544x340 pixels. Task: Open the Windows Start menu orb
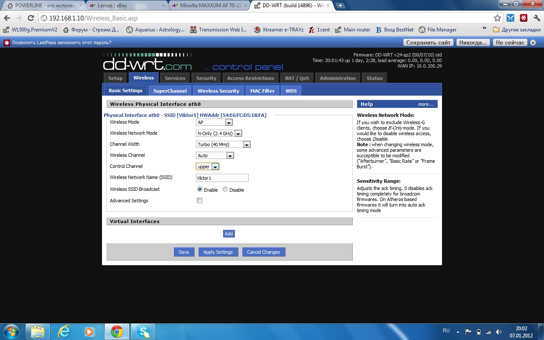point(11,331)
